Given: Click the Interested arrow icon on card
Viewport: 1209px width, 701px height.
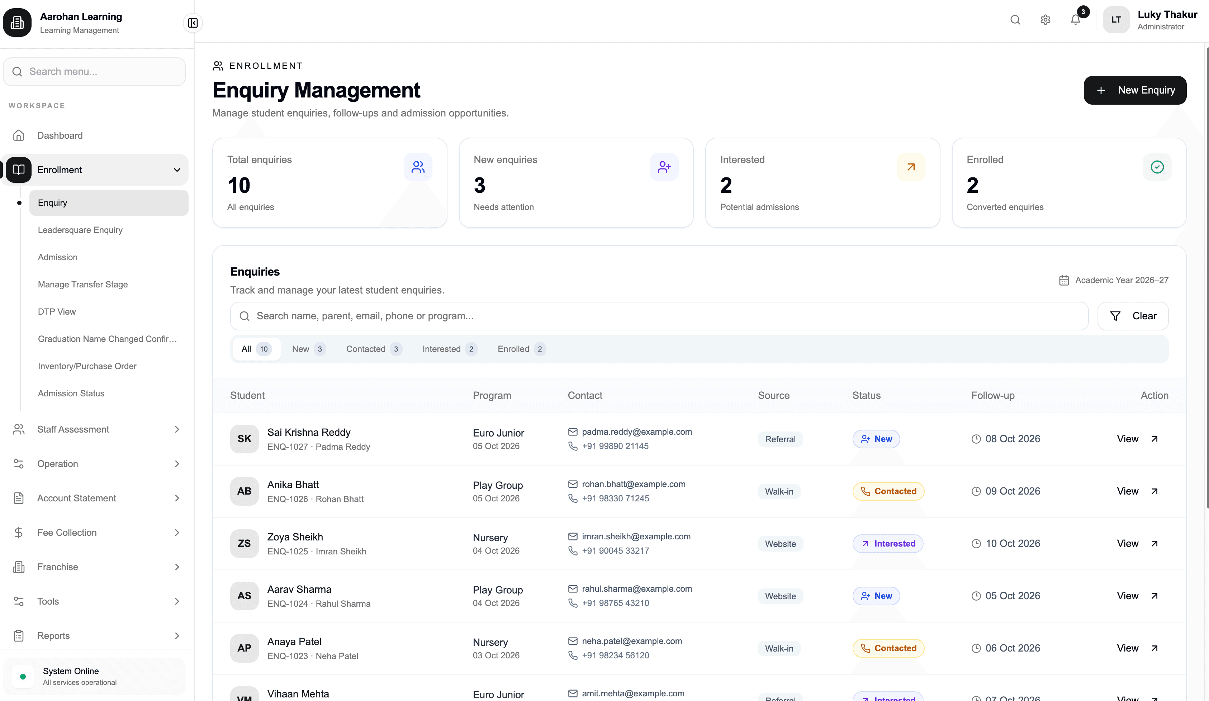Looking at the screenshot, I should (x=911, y=167).
